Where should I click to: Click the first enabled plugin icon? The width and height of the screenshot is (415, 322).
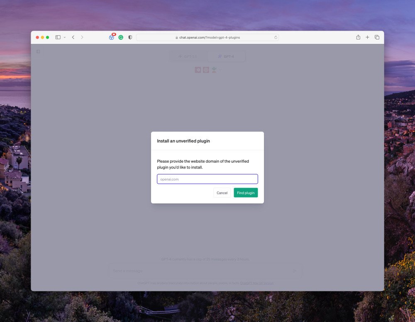point(198,70)
